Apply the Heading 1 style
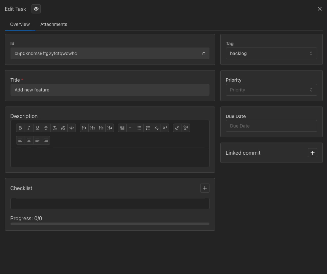The height and width of the screenshot is (274, 327). point(84,128)
